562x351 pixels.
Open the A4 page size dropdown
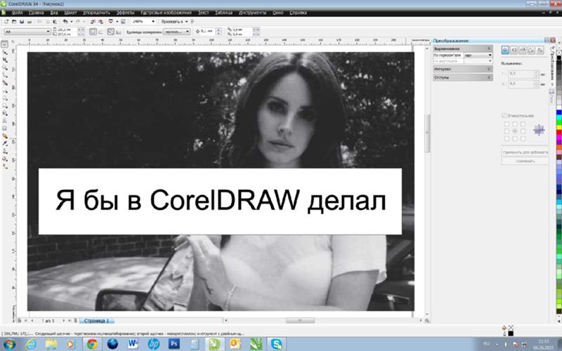[27, 32]
